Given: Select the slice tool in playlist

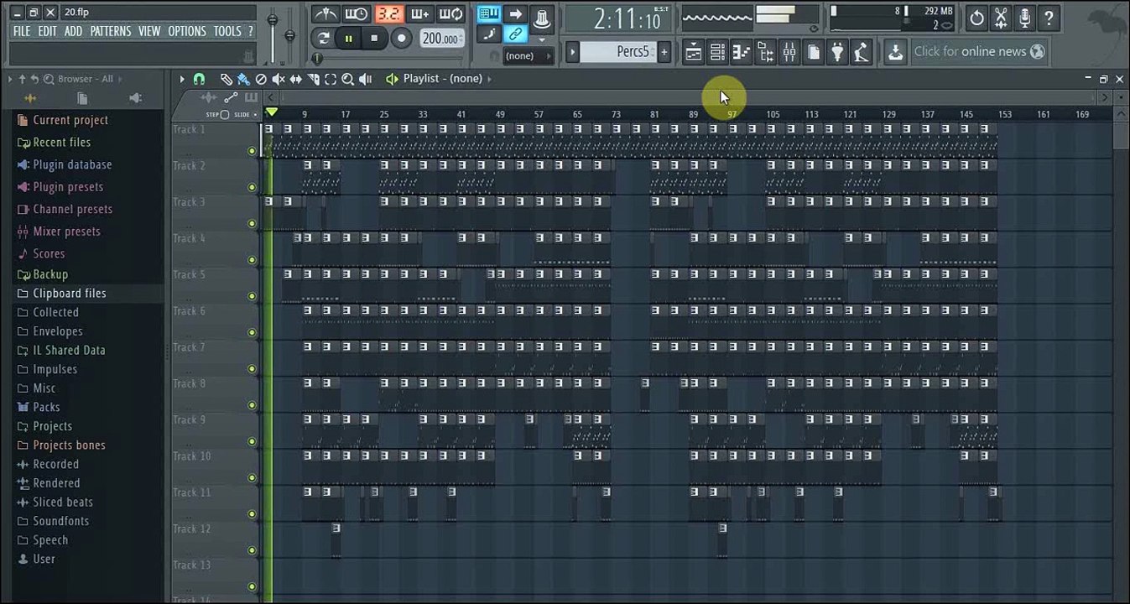Looking at the screenshot, I should [x=314, y=79].
